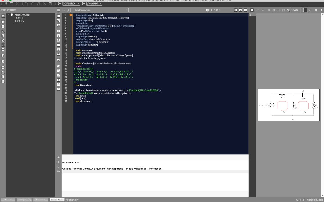Insert a new line with the return icon
324x202 pixels.
coord(58,60)
